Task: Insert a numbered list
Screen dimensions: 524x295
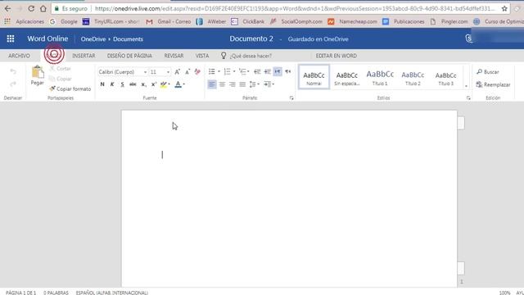Action: pyautogui.click(x=228, y=71)
